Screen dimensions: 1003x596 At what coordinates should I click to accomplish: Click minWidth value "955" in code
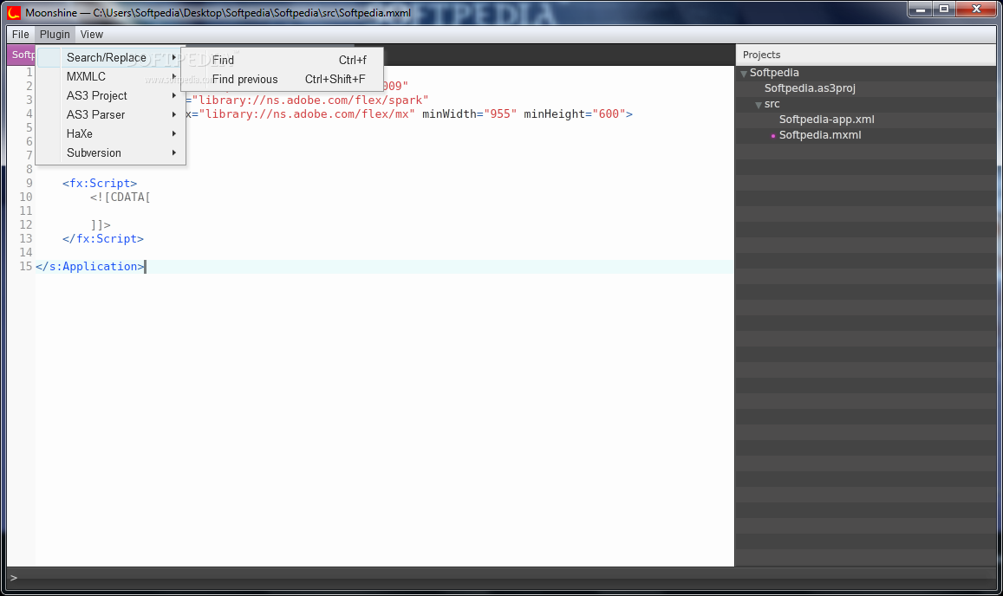[x=500, y=114]
